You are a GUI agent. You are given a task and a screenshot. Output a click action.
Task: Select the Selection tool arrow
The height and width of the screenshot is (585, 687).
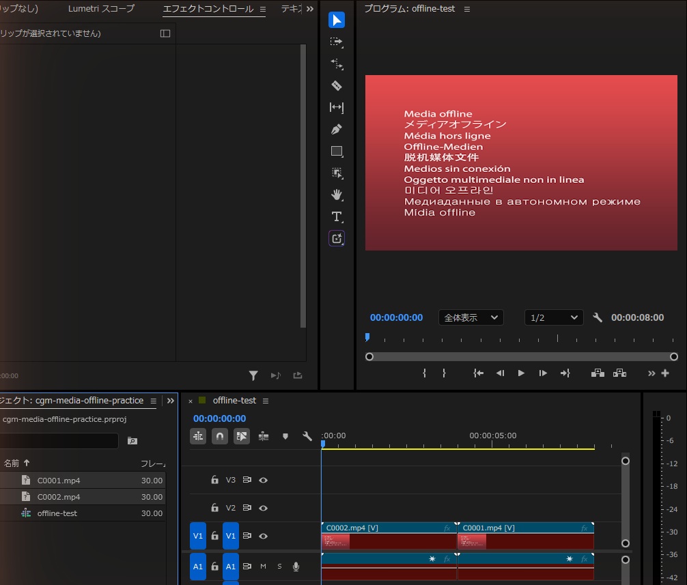click(x=337, y=20)
